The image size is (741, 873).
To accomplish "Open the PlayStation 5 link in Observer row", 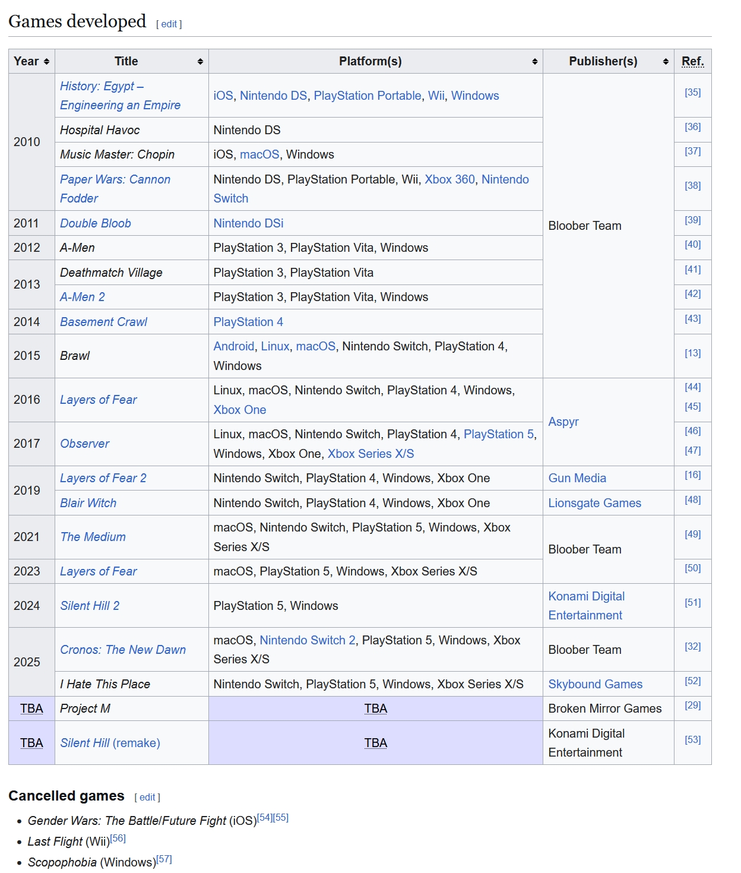I will [x=498, y=434].
